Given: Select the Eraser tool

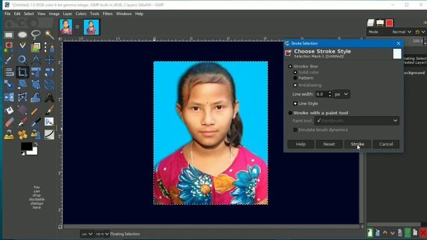Looking at the screenshot, I should tap(9, 122).
